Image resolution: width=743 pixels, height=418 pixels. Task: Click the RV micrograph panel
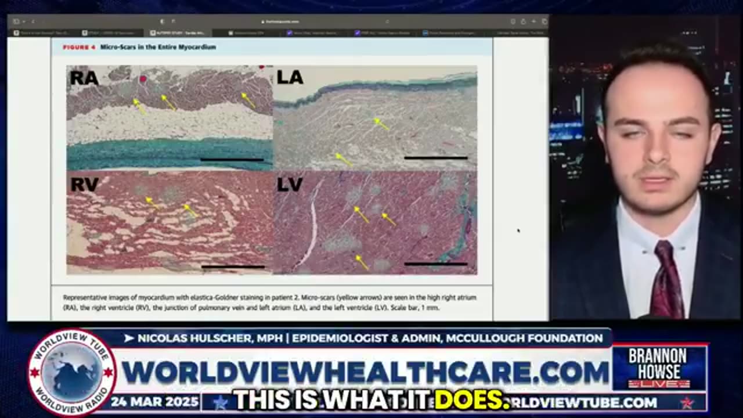169,222
